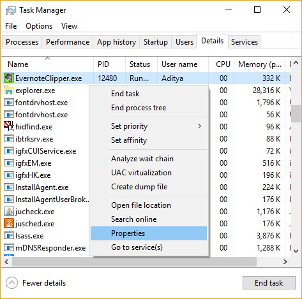This screenshot has width=302, height=299.
Task: Open Properties from the context menu
Action: click(149, 233)
